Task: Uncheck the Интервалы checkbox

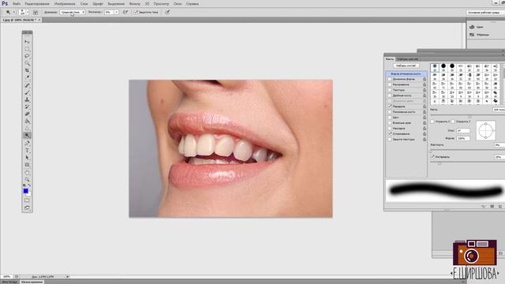Action: click(x=432, y=157)
